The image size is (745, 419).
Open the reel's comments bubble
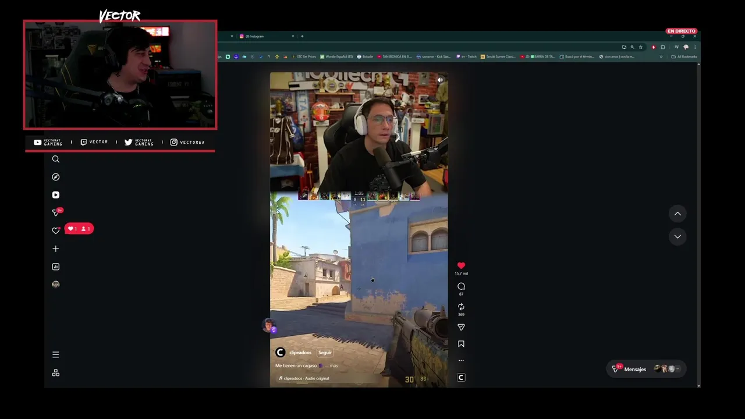tap(461, 286)
